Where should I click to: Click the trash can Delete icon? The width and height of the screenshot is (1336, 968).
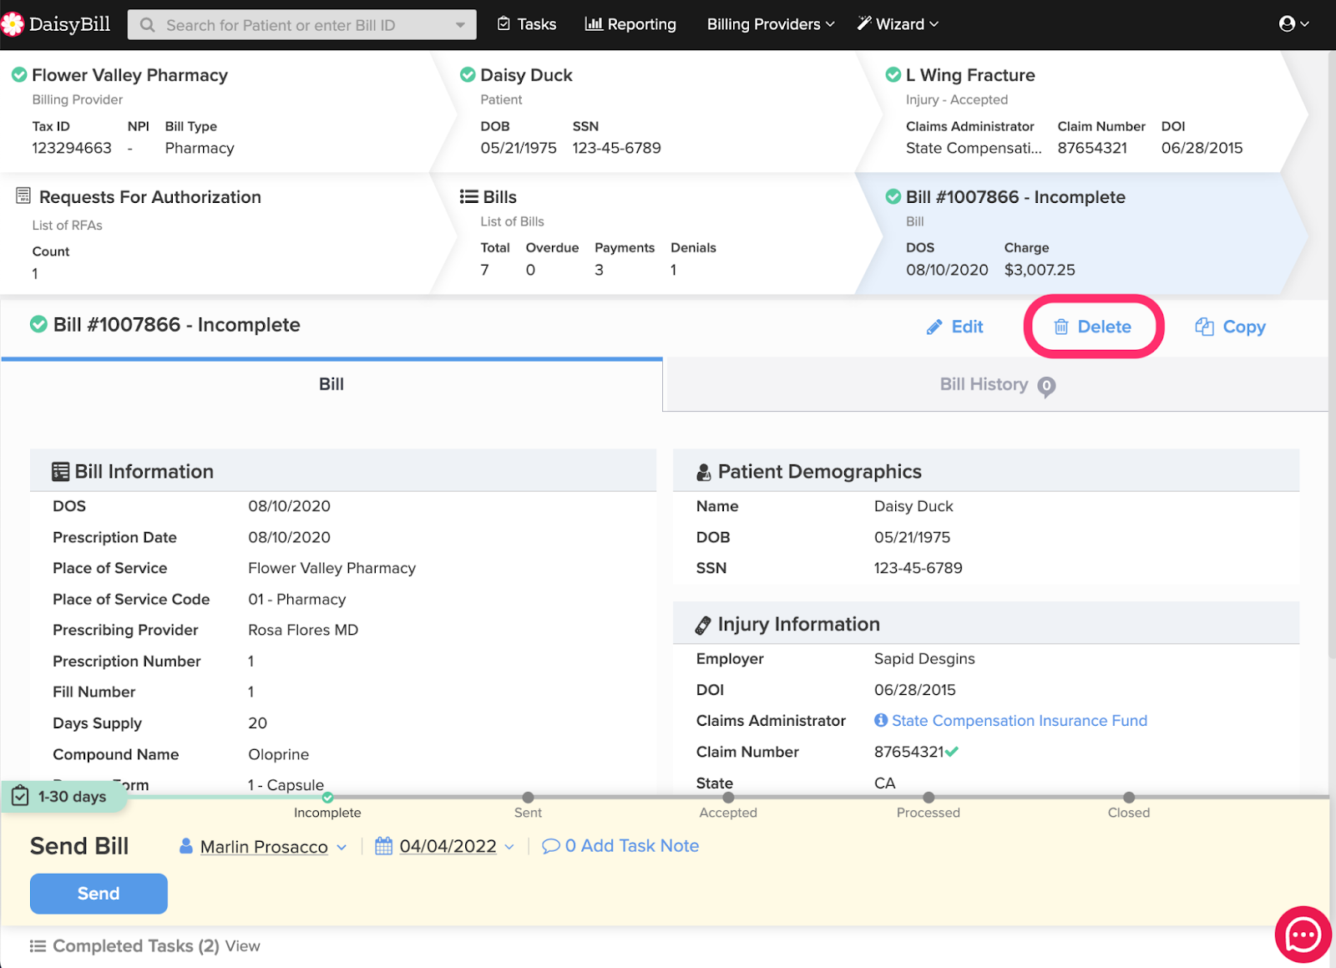click(1061, 327)
